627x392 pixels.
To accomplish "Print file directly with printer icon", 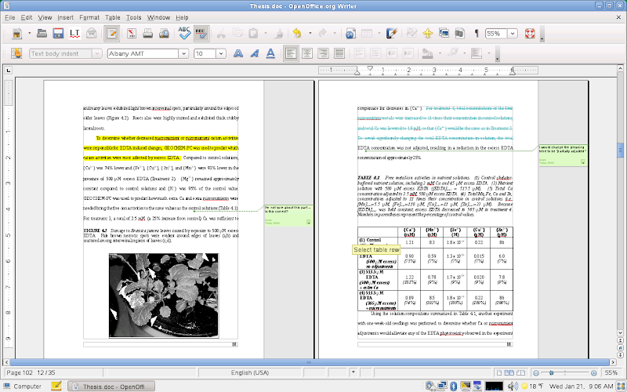I will [147, 34].
